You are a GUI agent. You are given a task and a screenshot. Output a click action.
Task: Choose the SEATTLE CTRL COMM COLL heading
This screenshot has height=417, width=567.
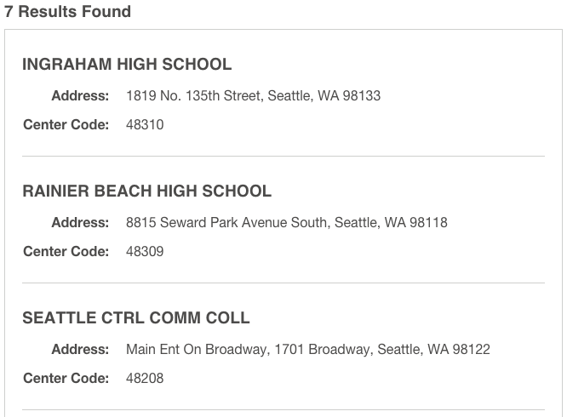tap(136, 318)
